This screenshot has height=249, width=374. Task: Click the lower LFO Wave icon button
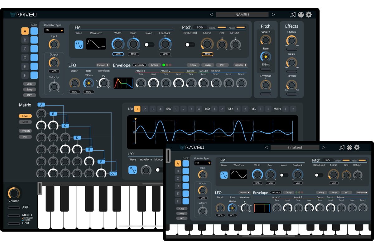[x=133, y=170]
